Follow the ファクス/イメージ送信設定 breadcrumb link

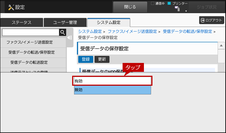point(132,31)
